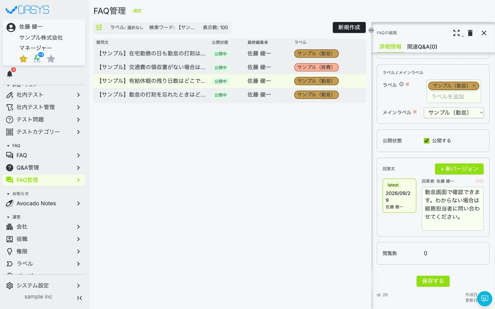The image size is (495, 309).
Task: Click the Avocado Notes icon
Action: [10, 204]
